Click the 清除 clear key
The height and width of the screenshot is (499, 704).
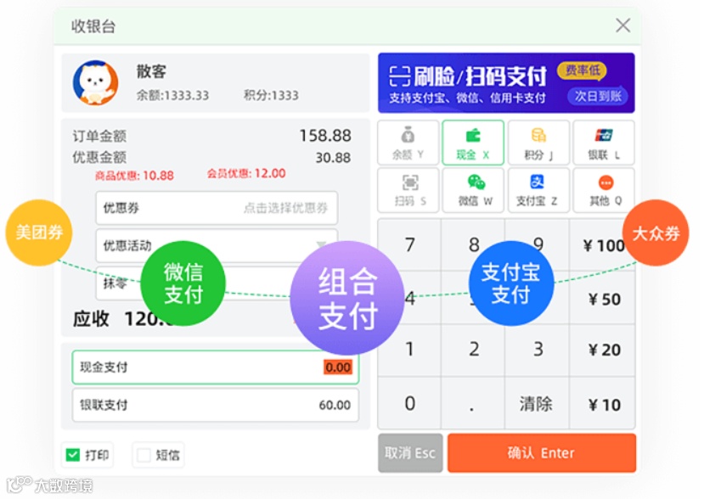click(538, 403)
